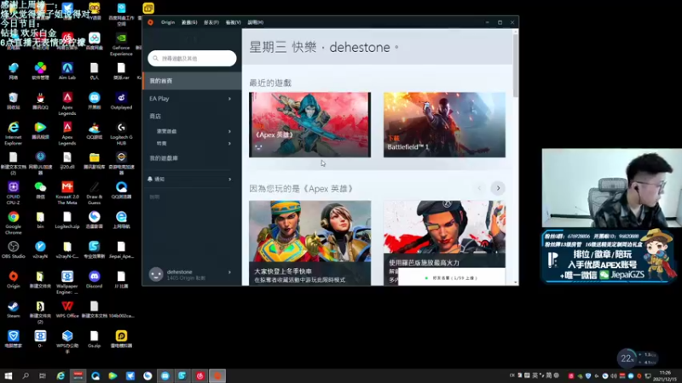
Task: Open the 好友(F) menu
Action: 211,22
